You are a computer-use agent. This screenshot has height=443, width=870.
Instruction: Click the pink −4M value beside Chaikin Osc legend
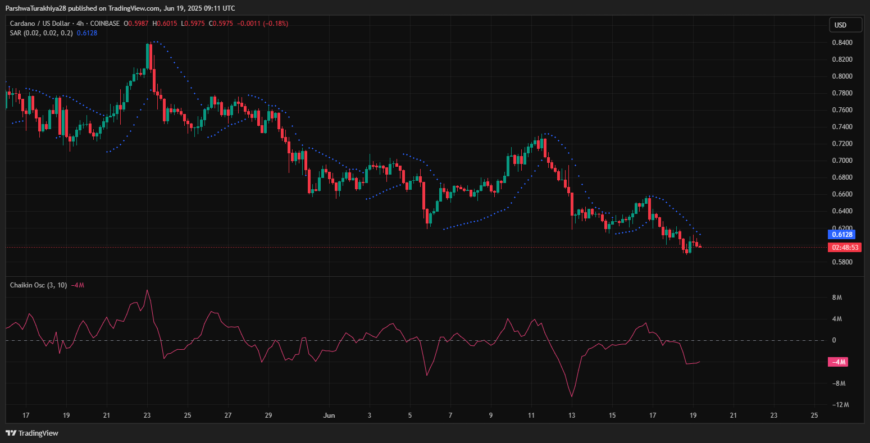78,285
